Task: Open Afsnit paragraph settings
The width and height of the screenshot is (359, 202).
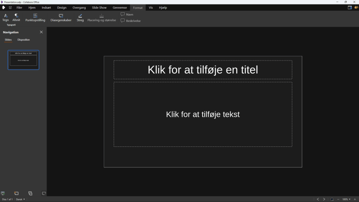Action: 16,17
